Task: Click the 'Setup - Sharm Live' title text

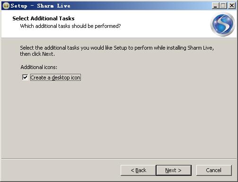Action: (x=41, y=6)
